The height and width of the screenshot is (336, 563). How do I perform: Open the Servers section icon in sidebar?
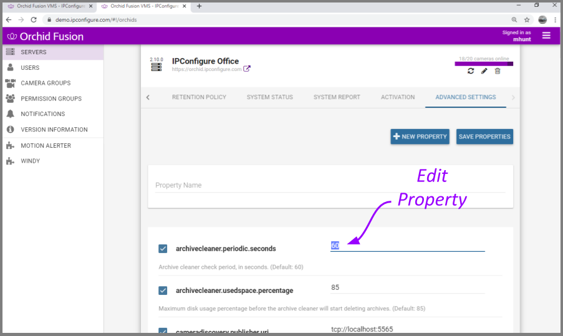pyautogui.click(x=11, y=52)
